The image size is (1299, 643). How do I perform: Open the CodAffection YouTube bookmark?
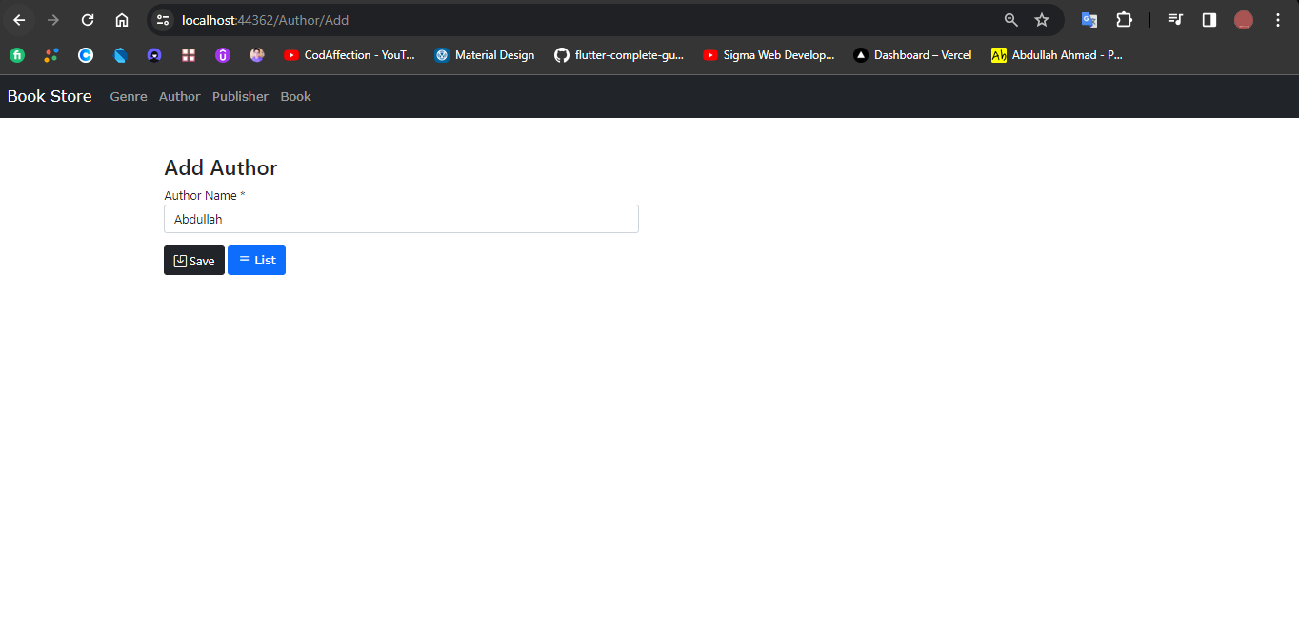pos(350,55)
